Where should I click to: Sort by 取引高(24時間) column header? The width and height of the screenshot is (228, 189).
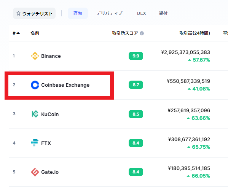pos(195,33)
